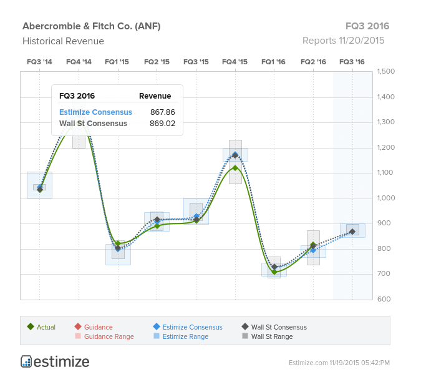Click the Estimize Consensus legend blue diamond
The width and height of the screenshot is (421, 387).
[x=157, y=326]
